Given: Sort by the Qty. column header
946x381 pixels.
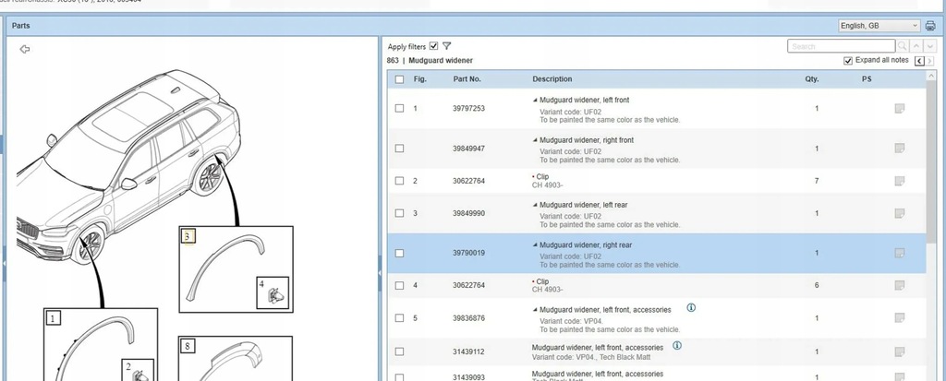Looking at the screenshot, I should 811,79.
